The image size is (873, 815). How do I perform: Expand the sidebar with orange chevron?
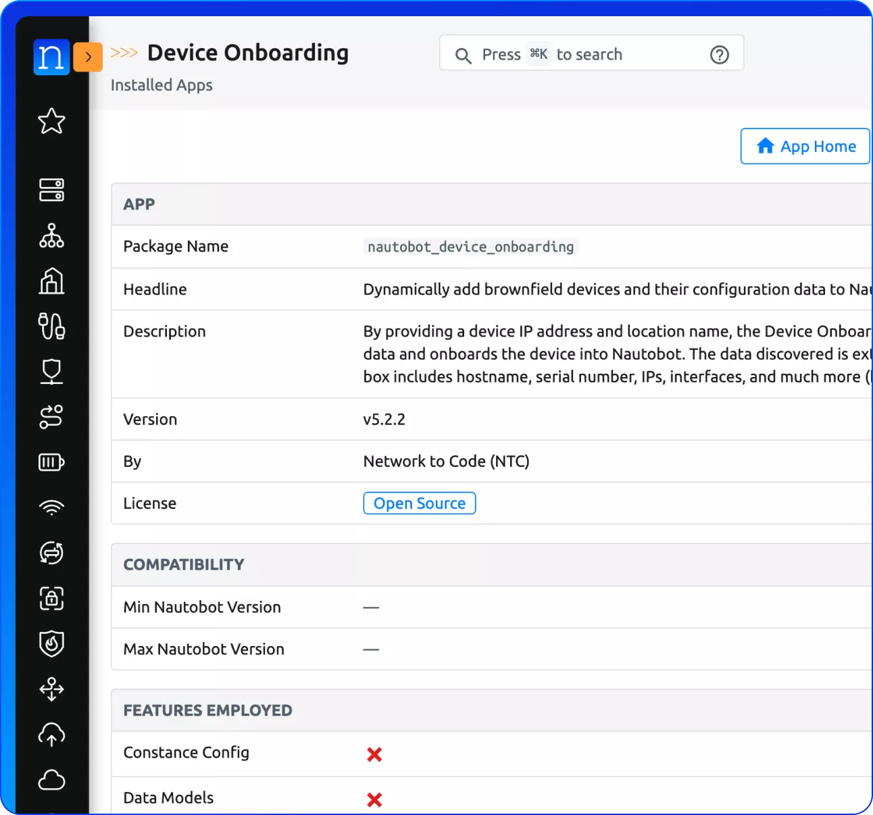(88, 57)
